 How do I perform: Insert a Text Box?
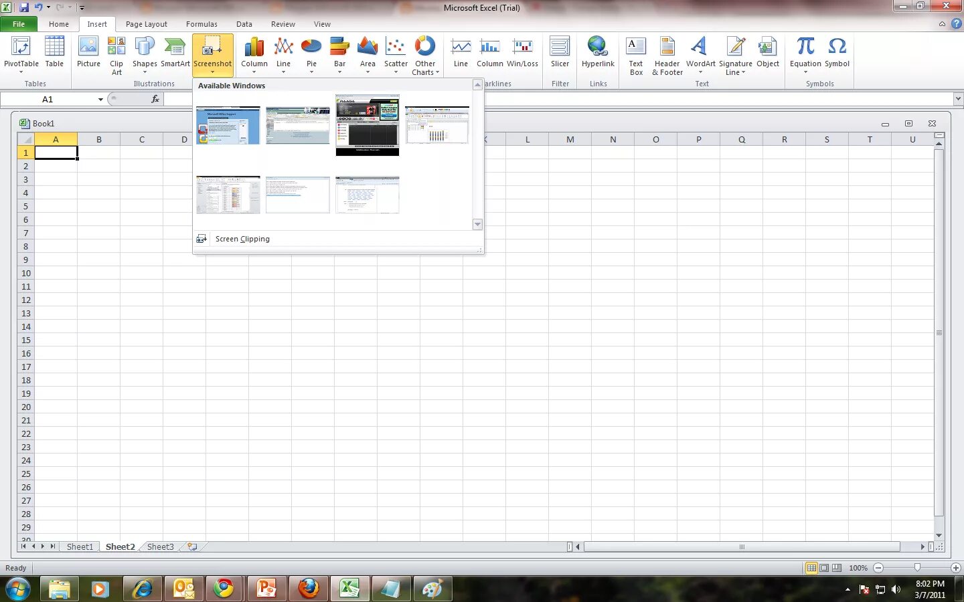point(636,56)
